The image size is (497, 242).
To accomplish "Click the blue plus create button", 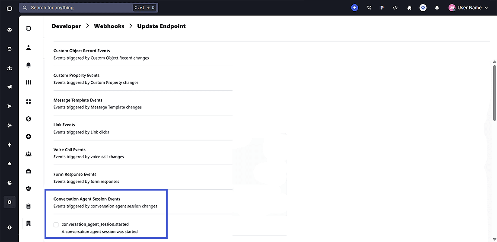I will [x=355, y=8].
